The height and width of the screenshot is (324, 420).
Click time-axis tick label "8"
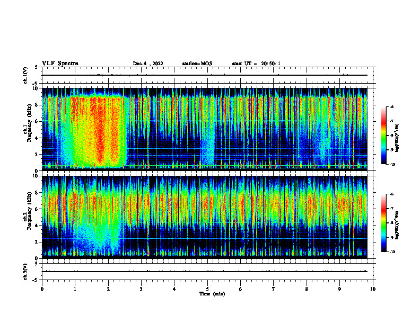click(307, 289)
